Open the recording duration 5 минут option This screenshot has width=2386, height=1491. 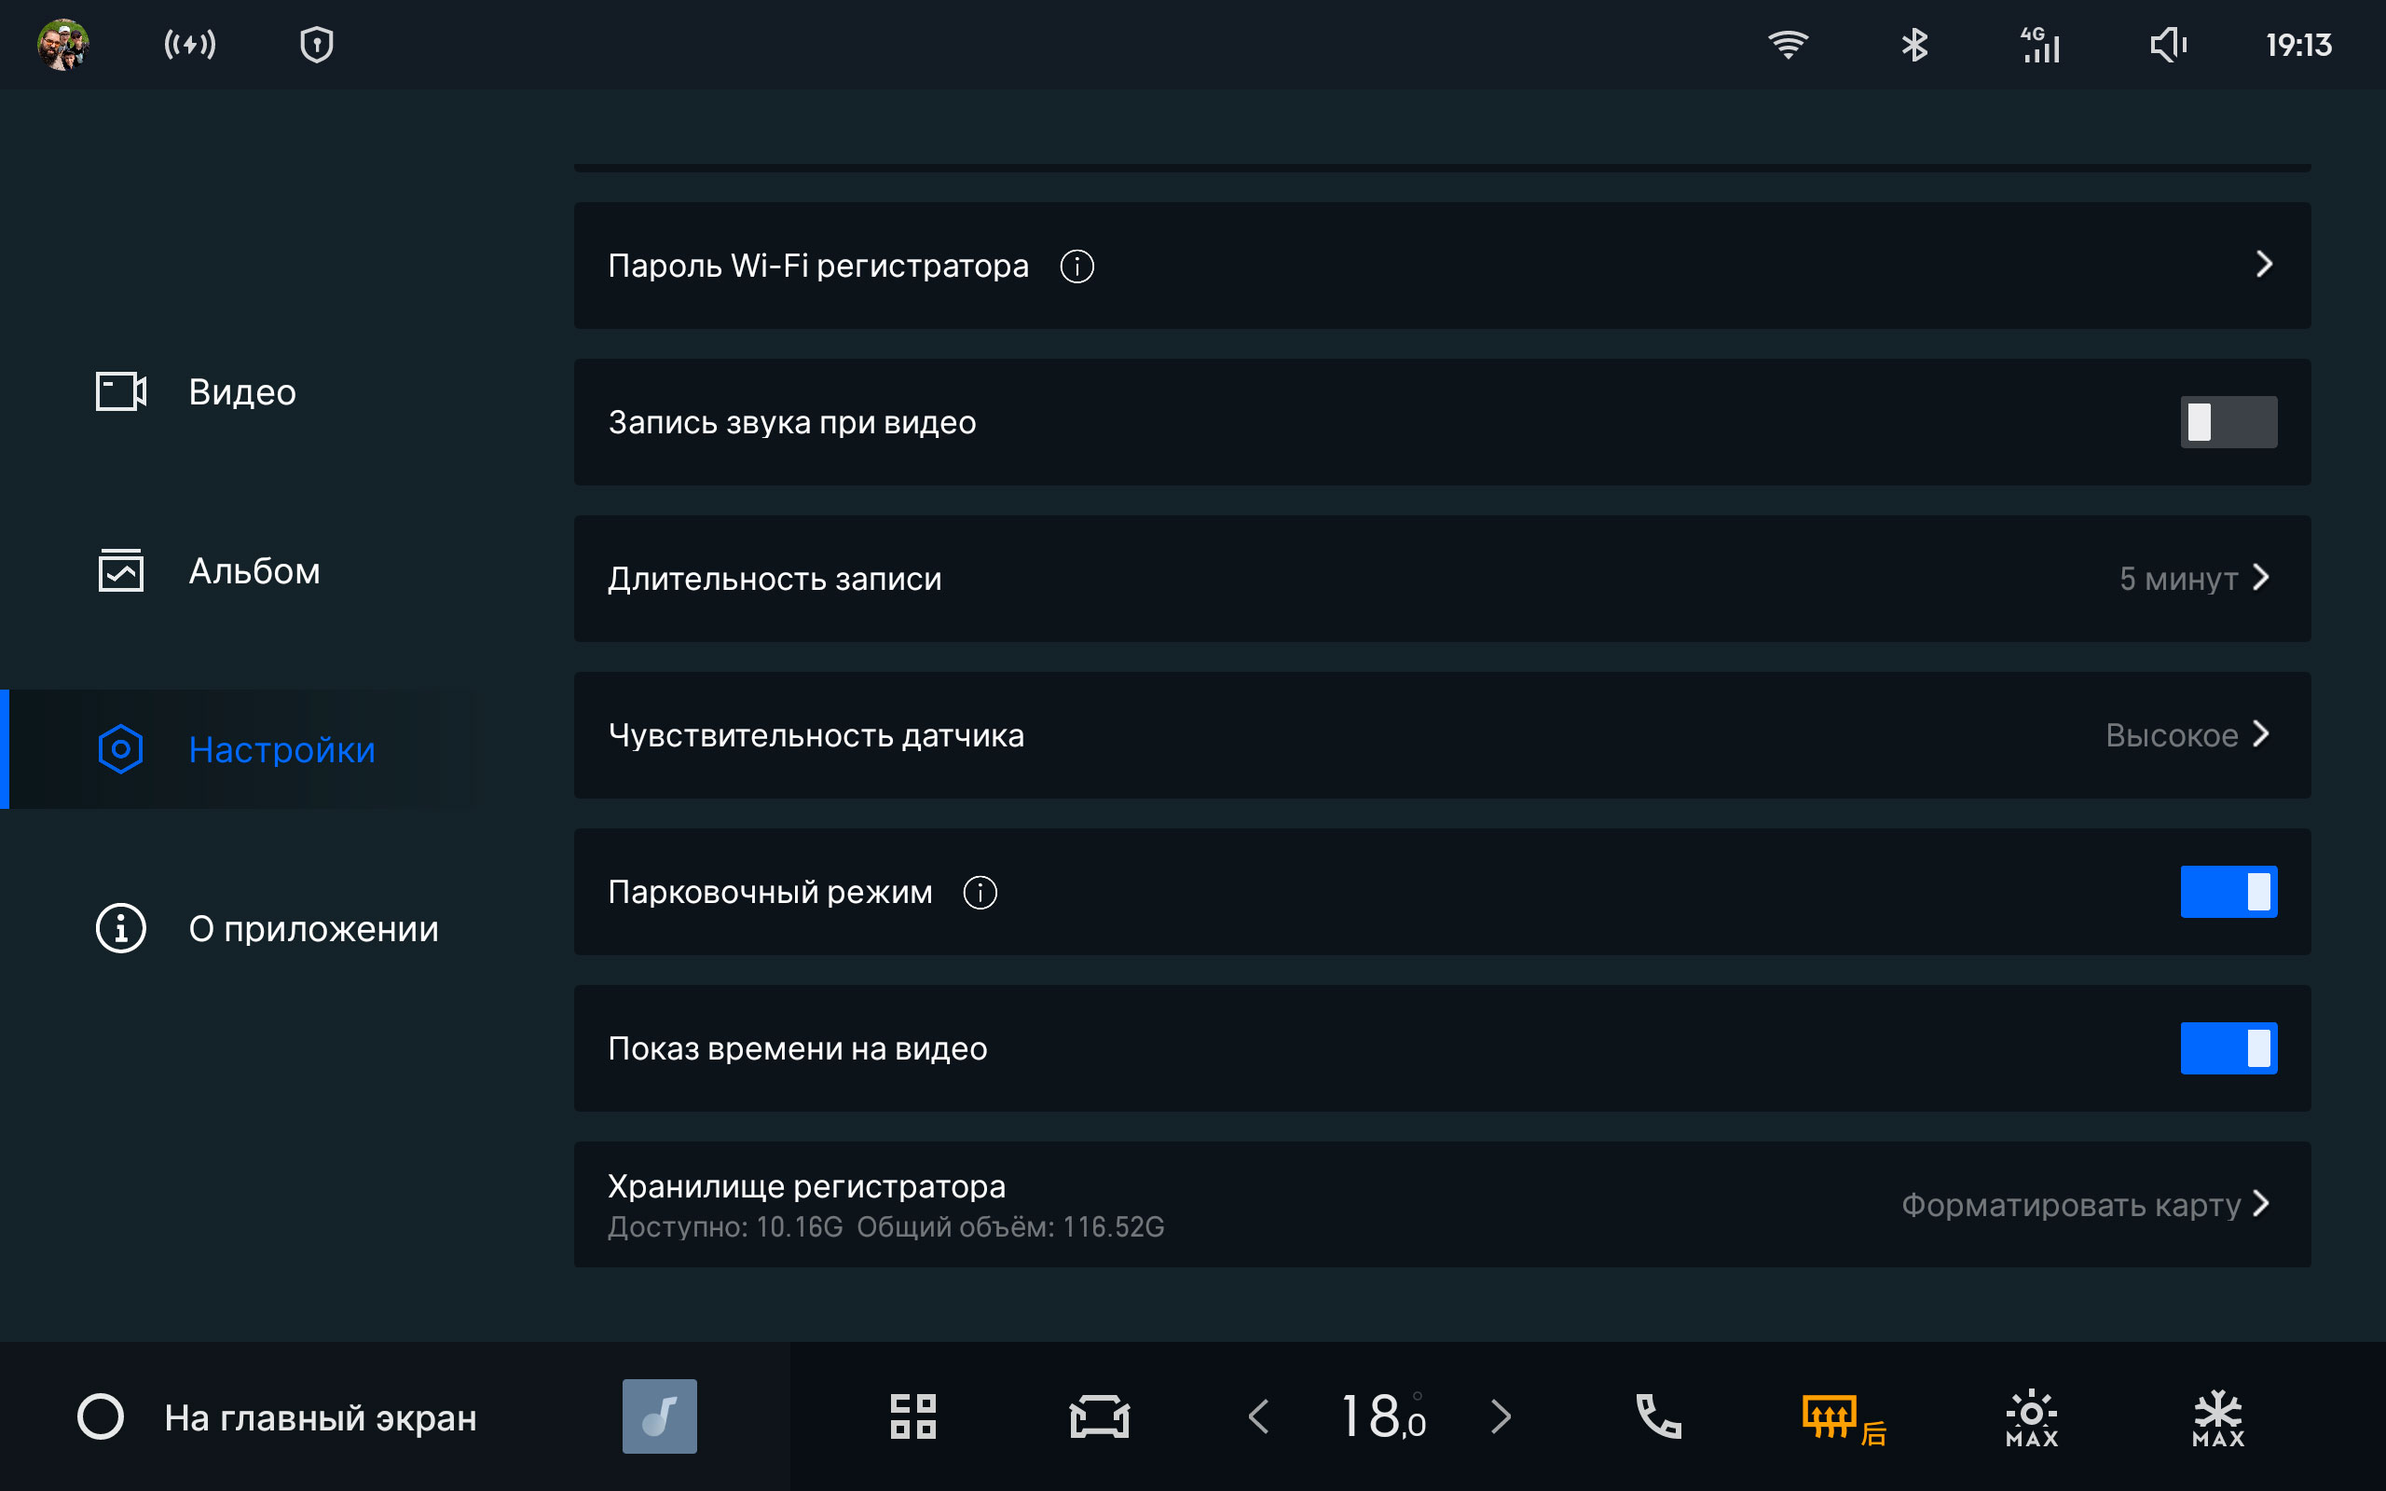[x=2193, y=579]
